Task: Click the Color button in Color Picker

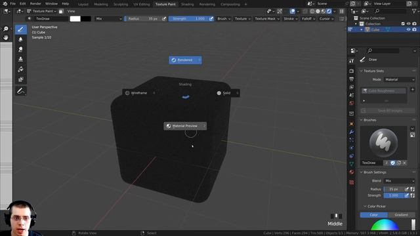Action: (374, 215)
